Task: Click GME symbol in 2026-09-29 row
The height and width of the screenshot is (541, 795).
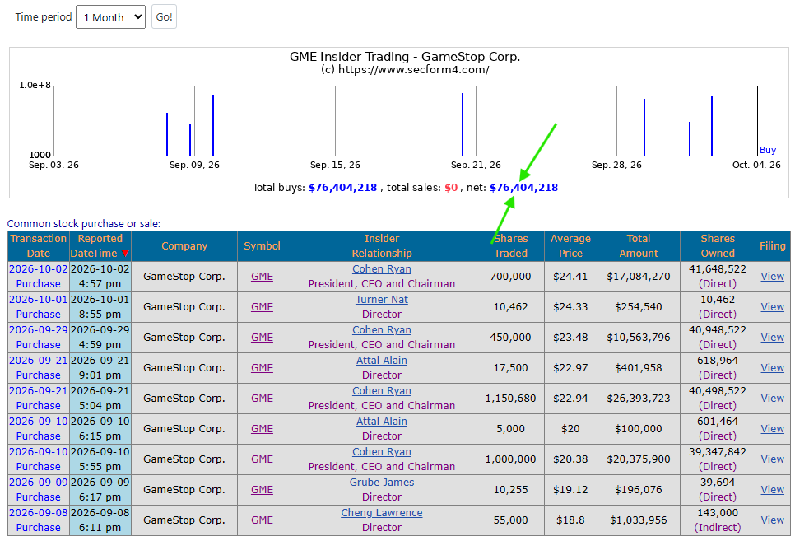Action: (x=262, y=338)
